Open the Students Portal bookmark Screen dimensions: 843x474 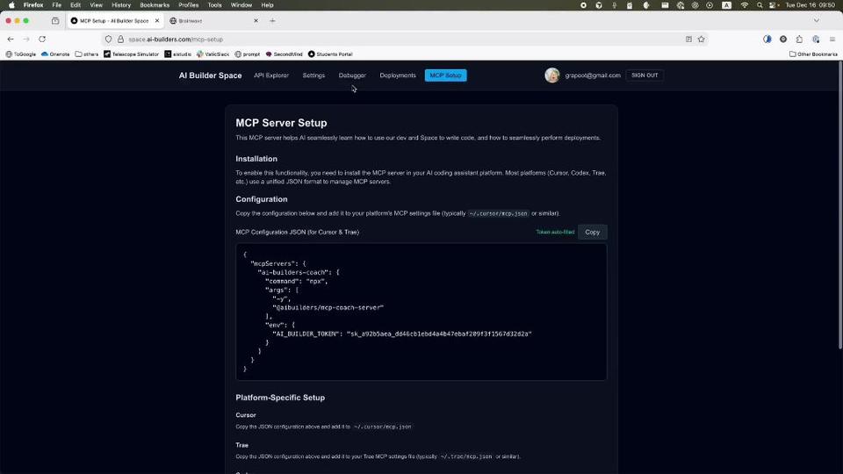click(331, 54)
